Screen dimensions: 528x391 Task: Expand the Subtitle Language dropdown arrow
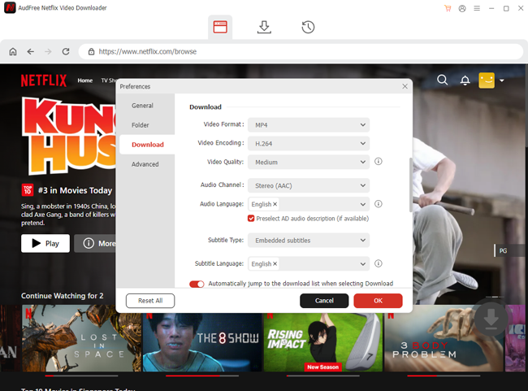(362, 264)
